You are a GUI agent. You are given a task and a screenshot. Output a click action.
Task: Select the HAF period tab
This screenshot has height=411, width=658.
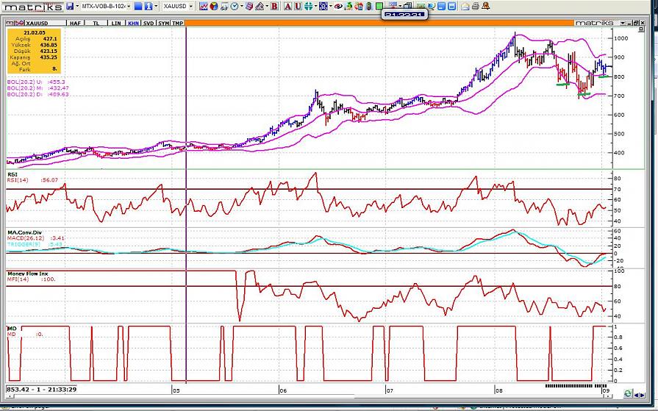pos(75,23)
